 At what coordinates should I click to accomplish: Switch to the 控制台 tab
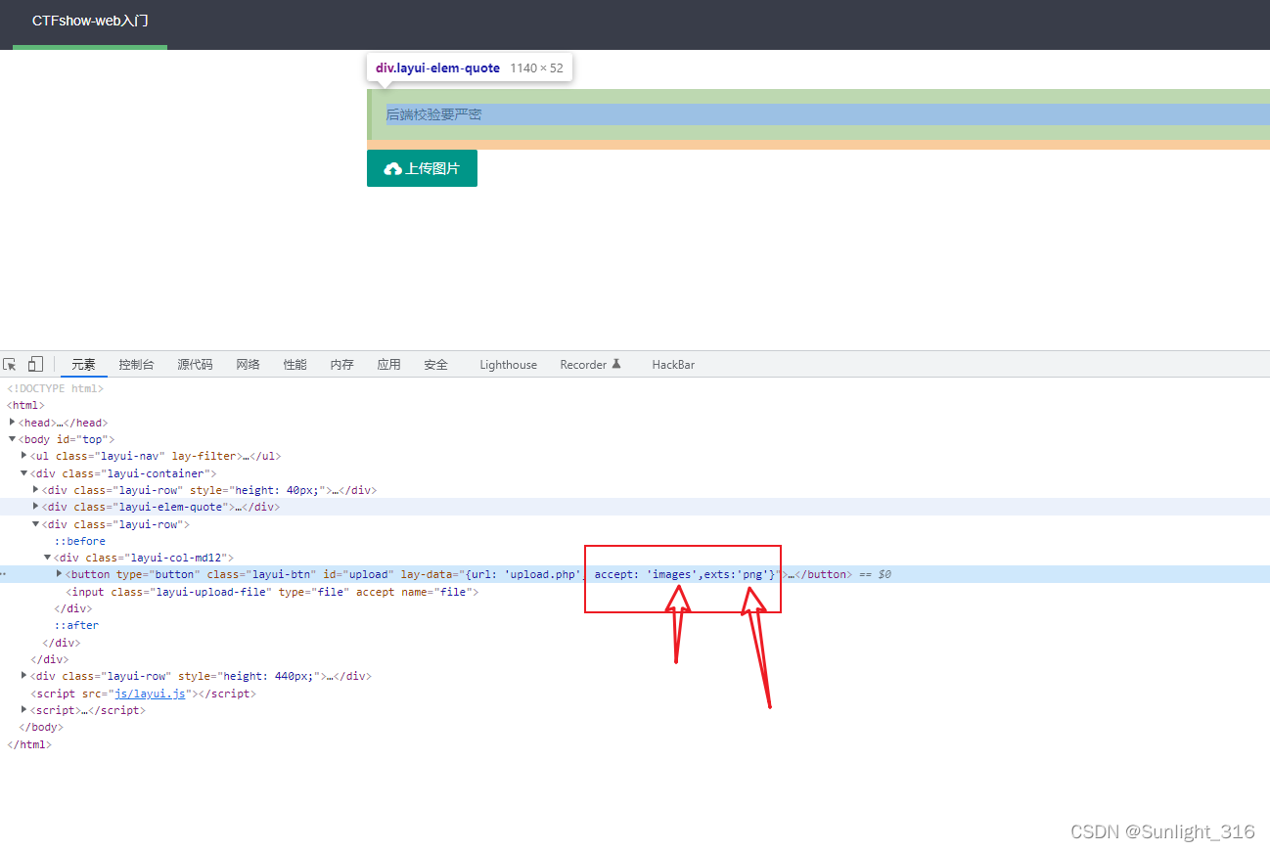click(x=136, y=364)
